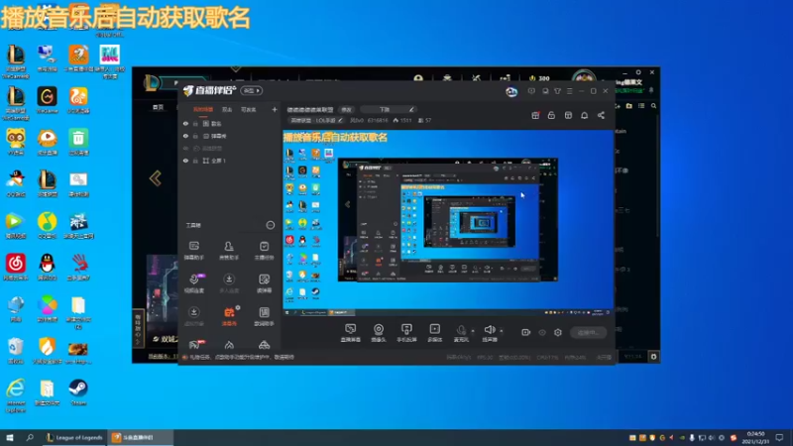
Task: Expand microphone options arrow
Action: (473, 331)
